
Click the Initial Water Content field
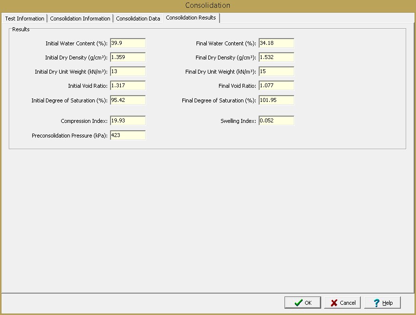[x=128, y=43]
